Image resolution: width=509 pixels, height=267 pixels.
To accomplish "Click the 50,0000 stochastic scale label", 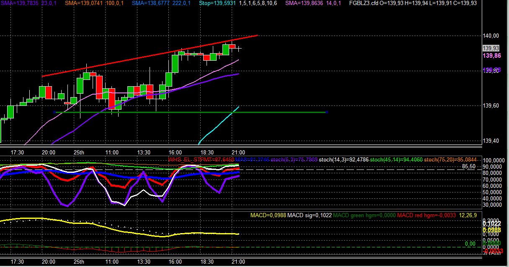I will coord(492,193).
